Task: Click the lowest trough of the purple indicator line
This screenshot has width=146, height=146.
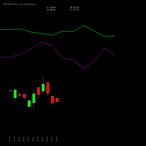Action: [84, 69]
